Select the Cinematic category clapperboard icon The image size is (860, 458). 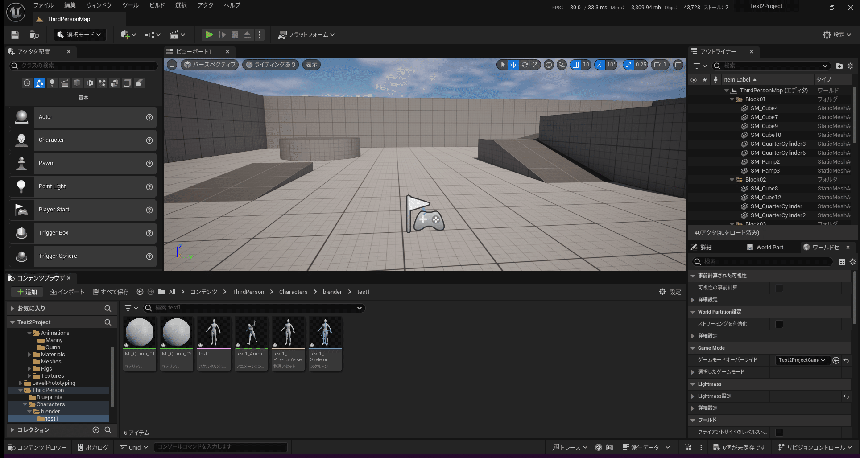coord(65,83)
